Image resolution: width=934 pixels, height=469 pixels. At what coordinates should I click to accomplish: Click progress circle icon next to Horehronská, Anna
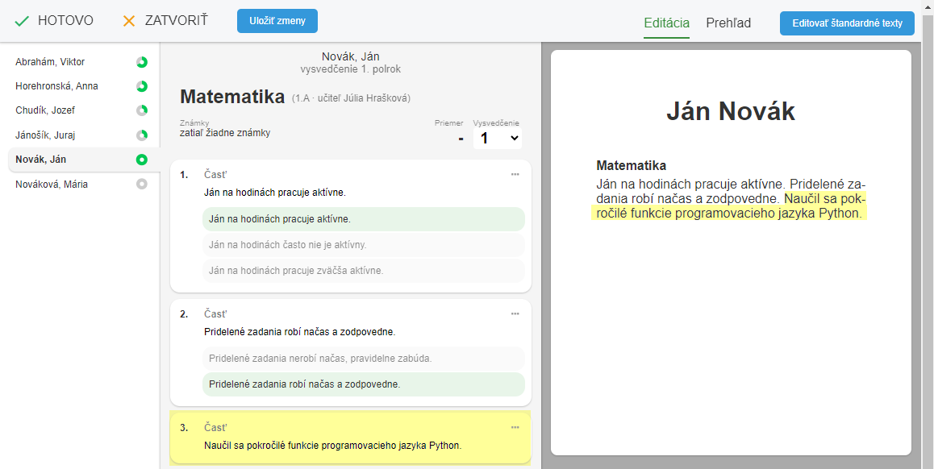coord(142,86)
